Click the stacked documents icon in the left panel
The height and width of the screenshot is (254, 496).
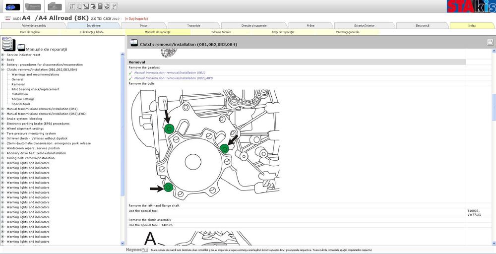8,44
